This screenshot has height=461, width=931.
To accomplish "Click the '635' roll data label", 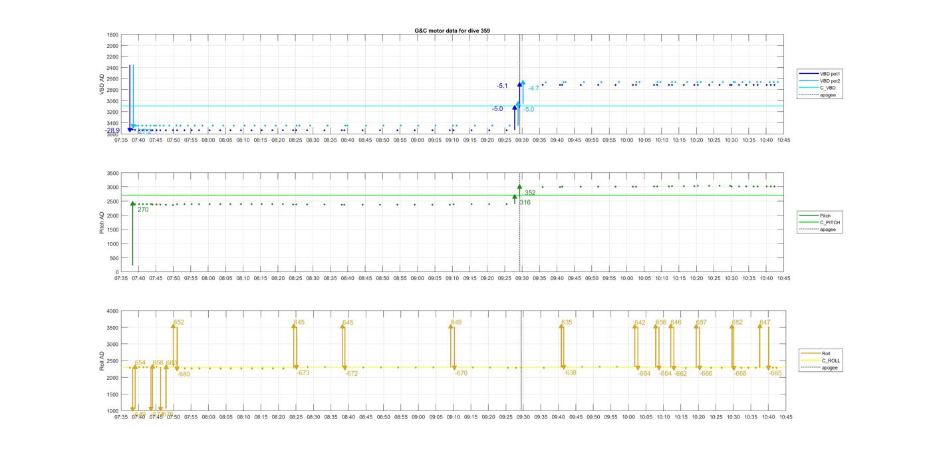I will point(567,323).
